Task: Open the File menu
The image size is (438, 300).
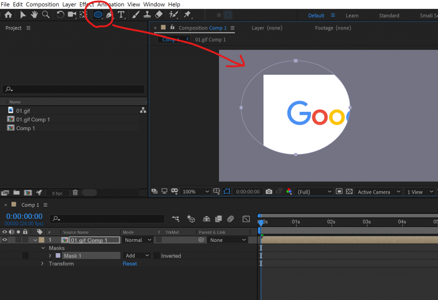Action: [5, 4]
